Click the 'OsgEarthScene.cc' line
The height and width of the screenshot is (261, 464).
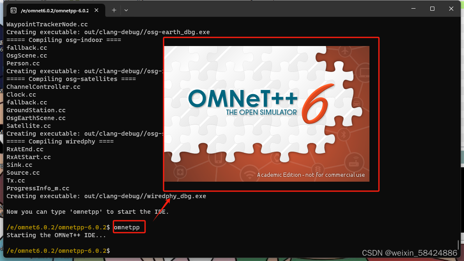[x=36, y=118]
